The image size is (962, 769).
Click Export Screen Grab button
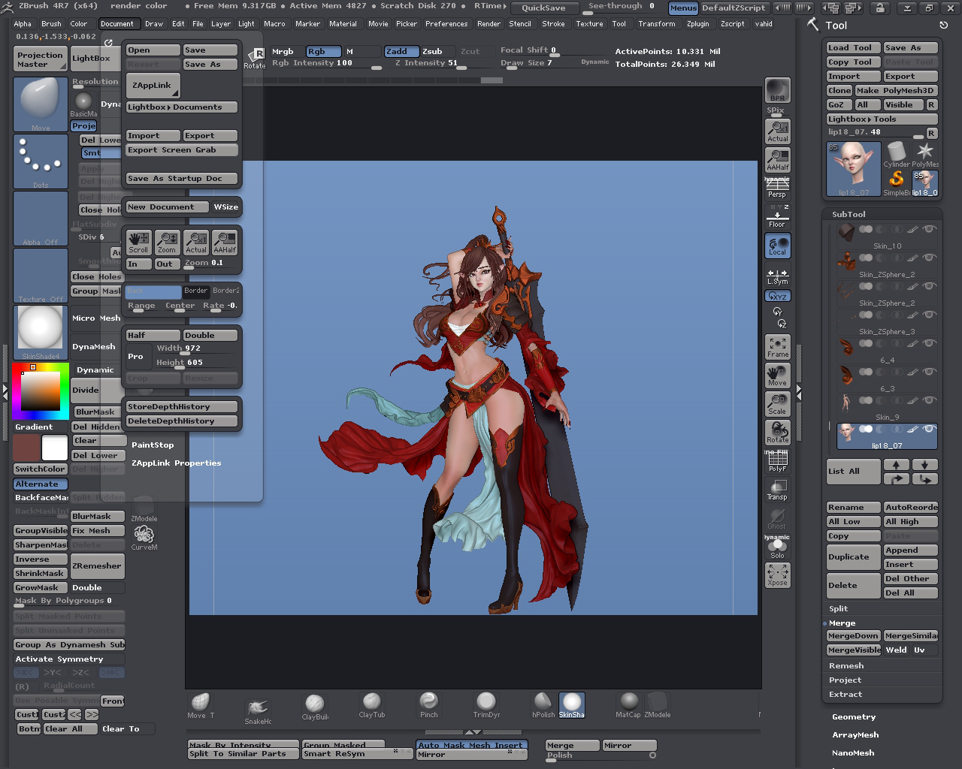(x=181, y=150)
